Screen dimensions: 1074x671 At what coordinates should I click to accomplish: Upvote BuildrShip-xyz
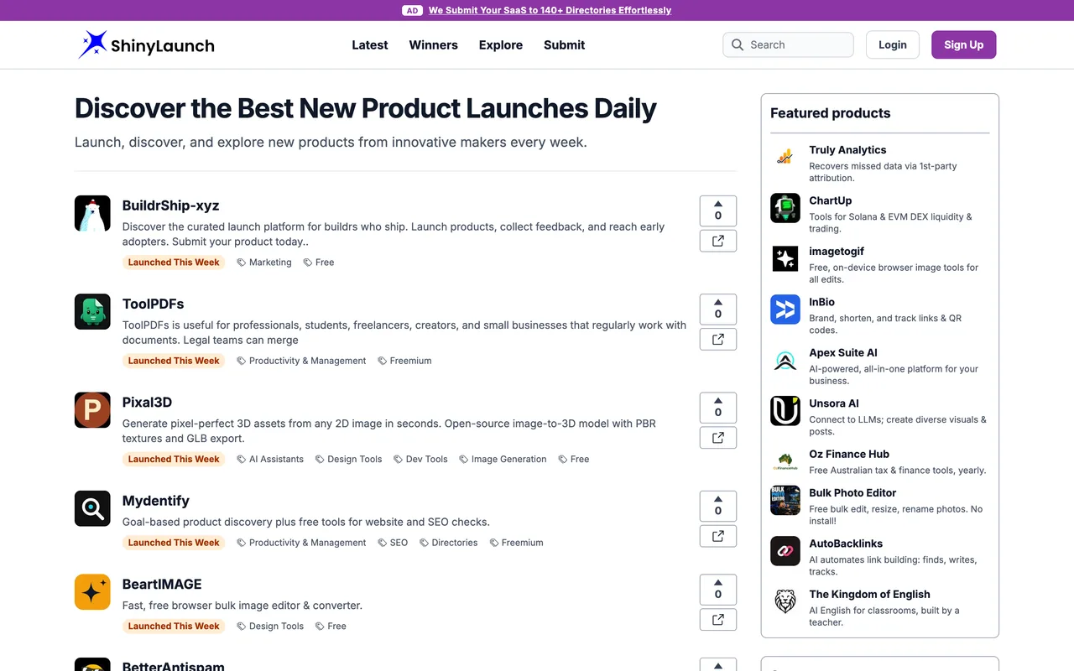(718, 211)
